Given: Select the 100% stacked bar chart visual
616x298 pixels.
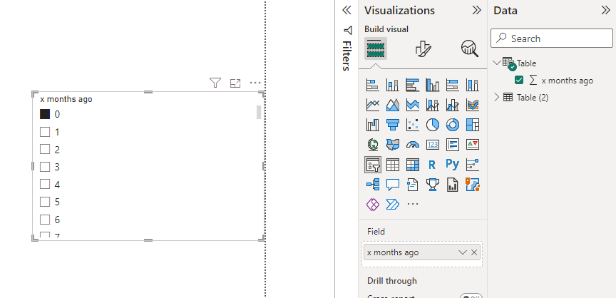Looking at the screenshot, I should [x=453, y=85].
